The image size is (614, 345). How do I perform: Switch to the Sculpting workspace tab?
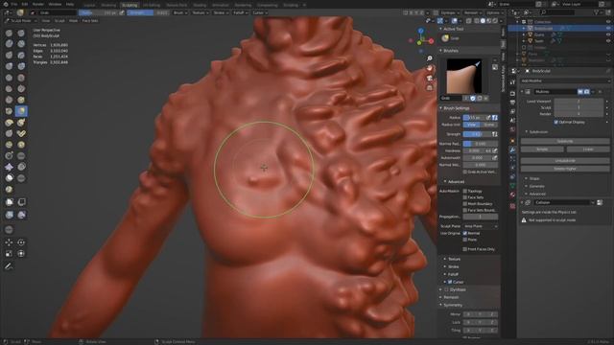(x=130, y=5)
